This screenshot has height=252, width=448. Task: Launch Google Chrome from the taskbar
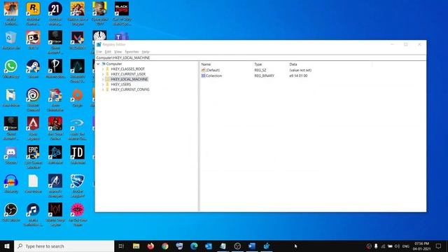(165, 246)
